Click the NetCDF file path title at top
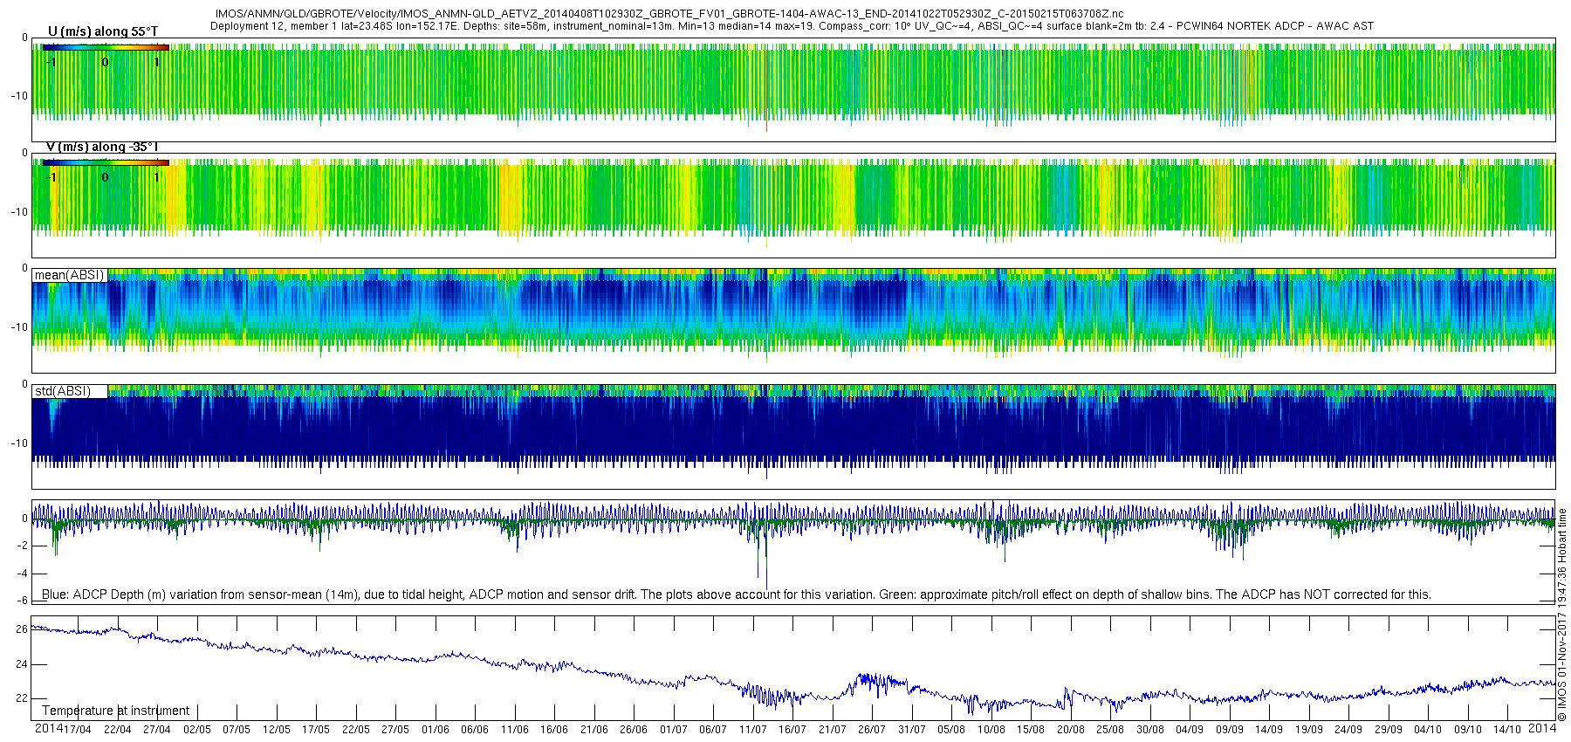Image resolution: width=1571 pixels, height=742 pixels. (669, 14)
